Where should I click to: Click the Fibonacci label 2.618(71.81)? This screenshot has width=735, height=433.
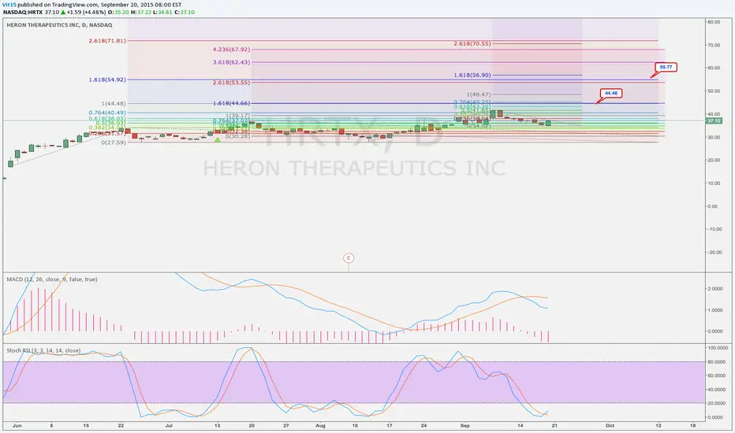click(x=107, y=41)
